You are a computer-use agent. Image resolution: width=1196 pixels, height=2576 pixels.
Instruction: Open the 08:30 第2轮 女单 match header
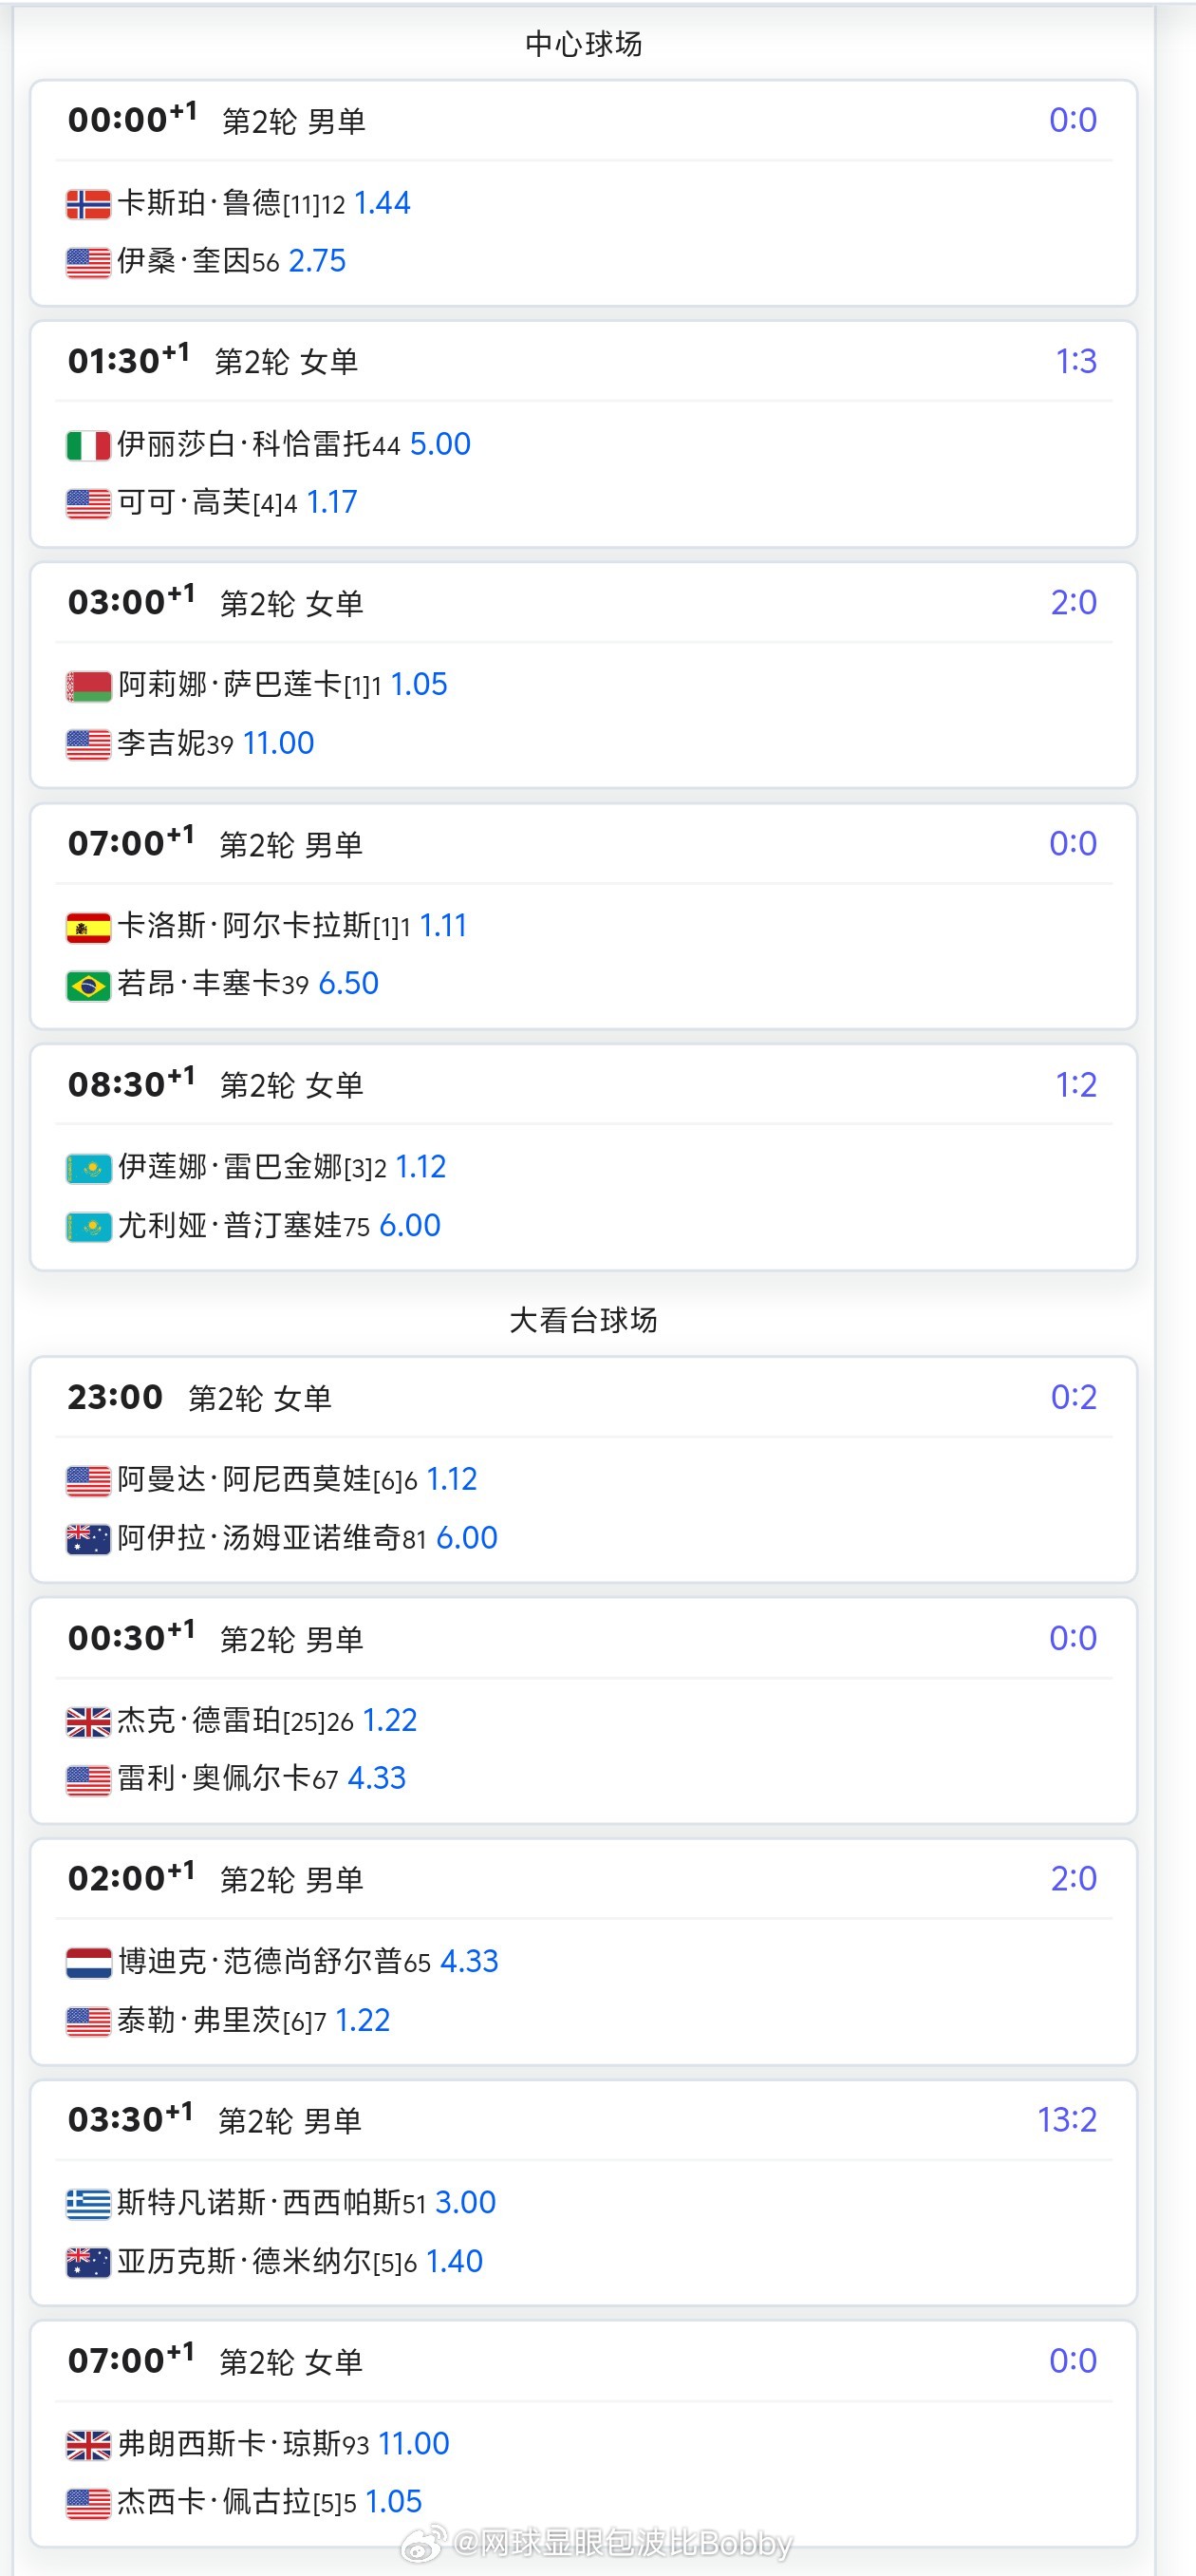point(216,1085)
